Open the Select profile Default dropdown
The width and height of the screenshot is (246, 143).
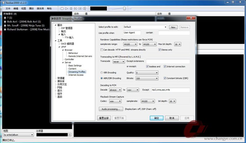pos(145,27)
